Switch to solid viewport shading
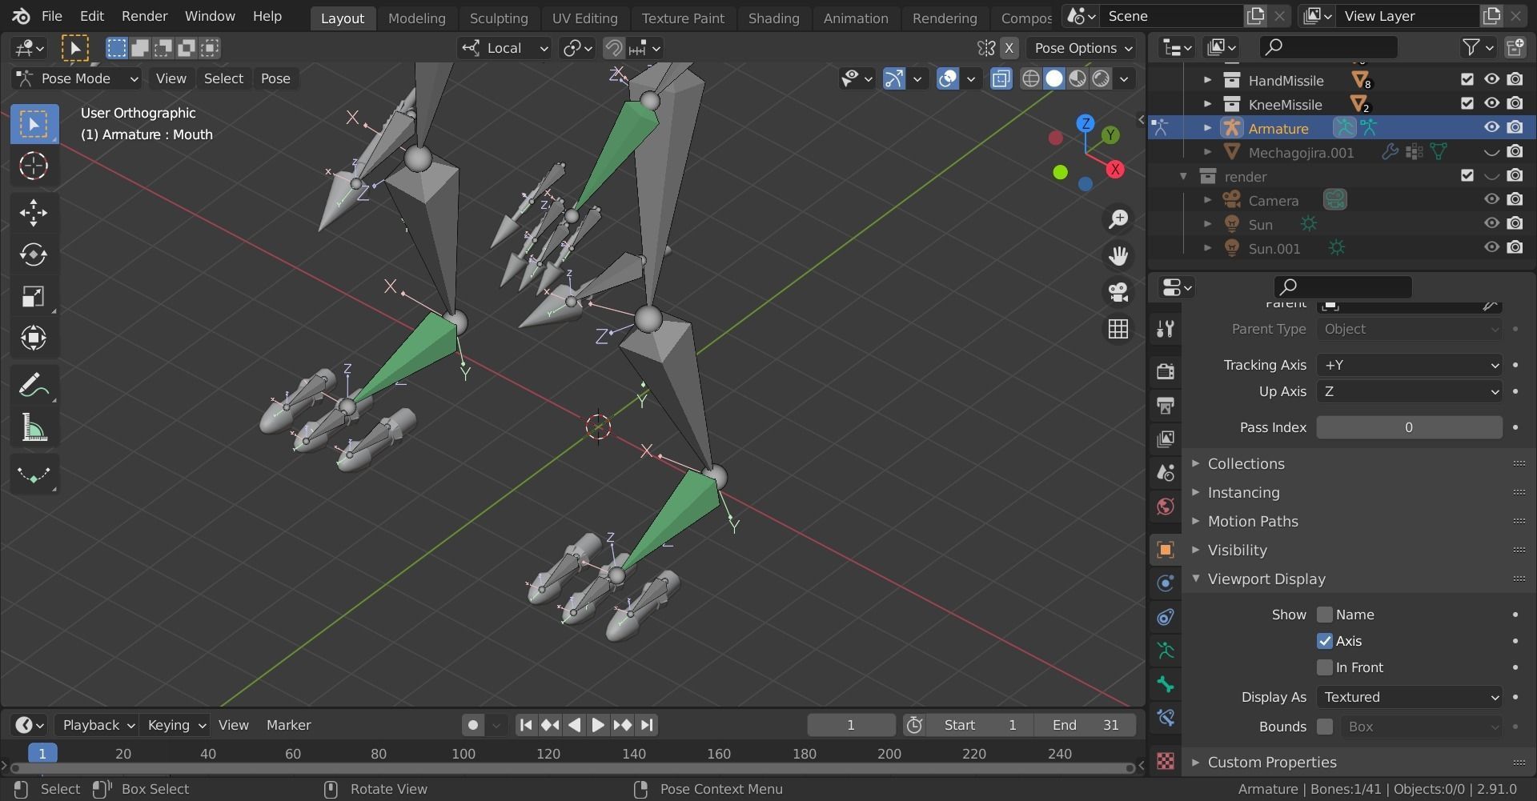 coord(1054,78)
